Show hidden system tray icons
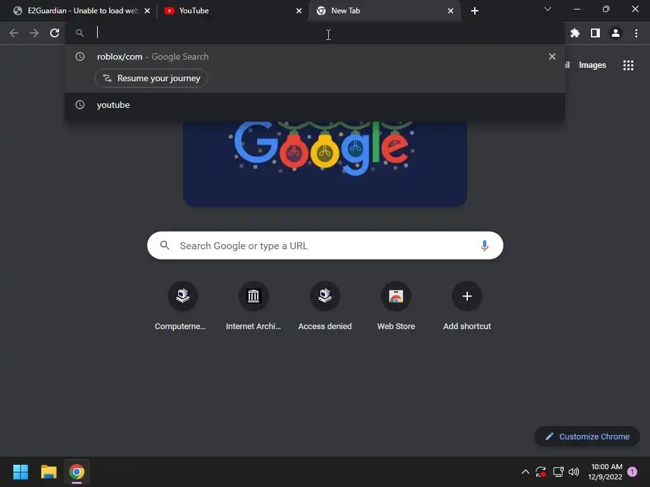The height and width of the screenshot is (487, 650). point(525,472)
